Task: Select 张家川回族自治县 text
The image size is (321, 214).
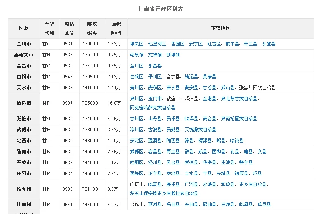Action: 257,88
